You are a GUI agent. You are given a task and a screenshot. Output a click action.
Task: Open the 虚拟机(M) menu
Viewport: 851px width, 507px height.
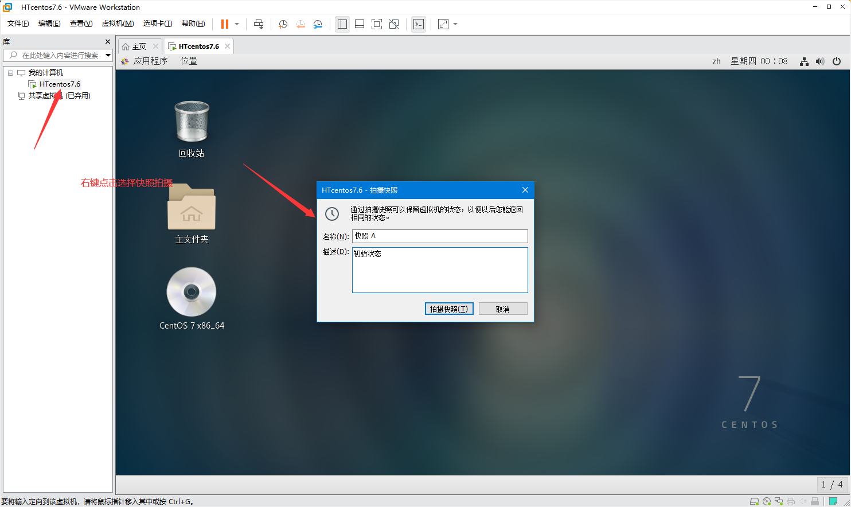(118, 24)
